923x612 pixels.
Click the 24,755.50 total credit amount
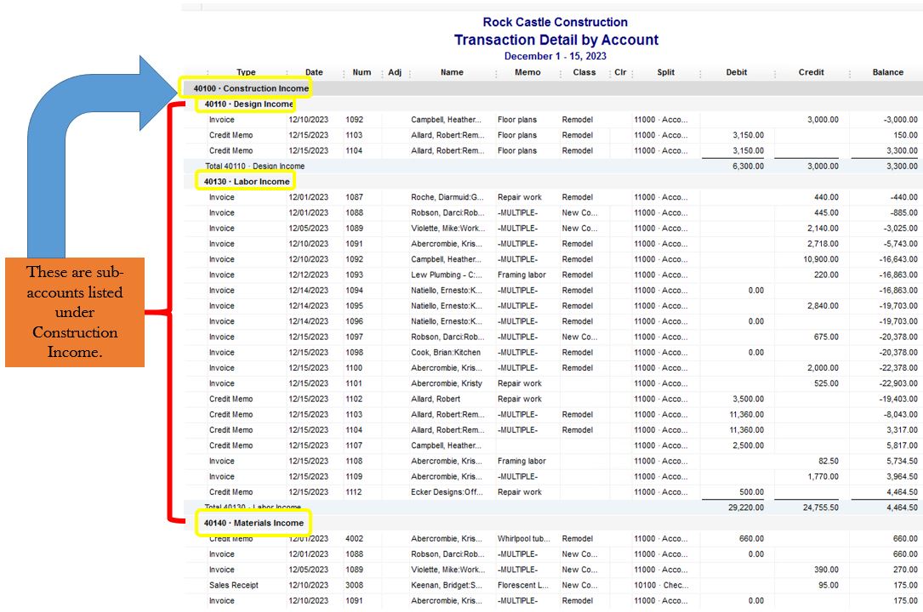(x=821, y=507)
